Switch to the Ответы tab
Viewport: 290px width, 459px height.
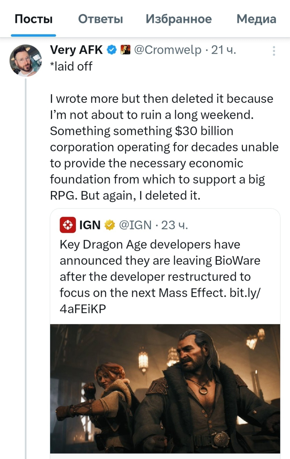click(x=101, y=19)
